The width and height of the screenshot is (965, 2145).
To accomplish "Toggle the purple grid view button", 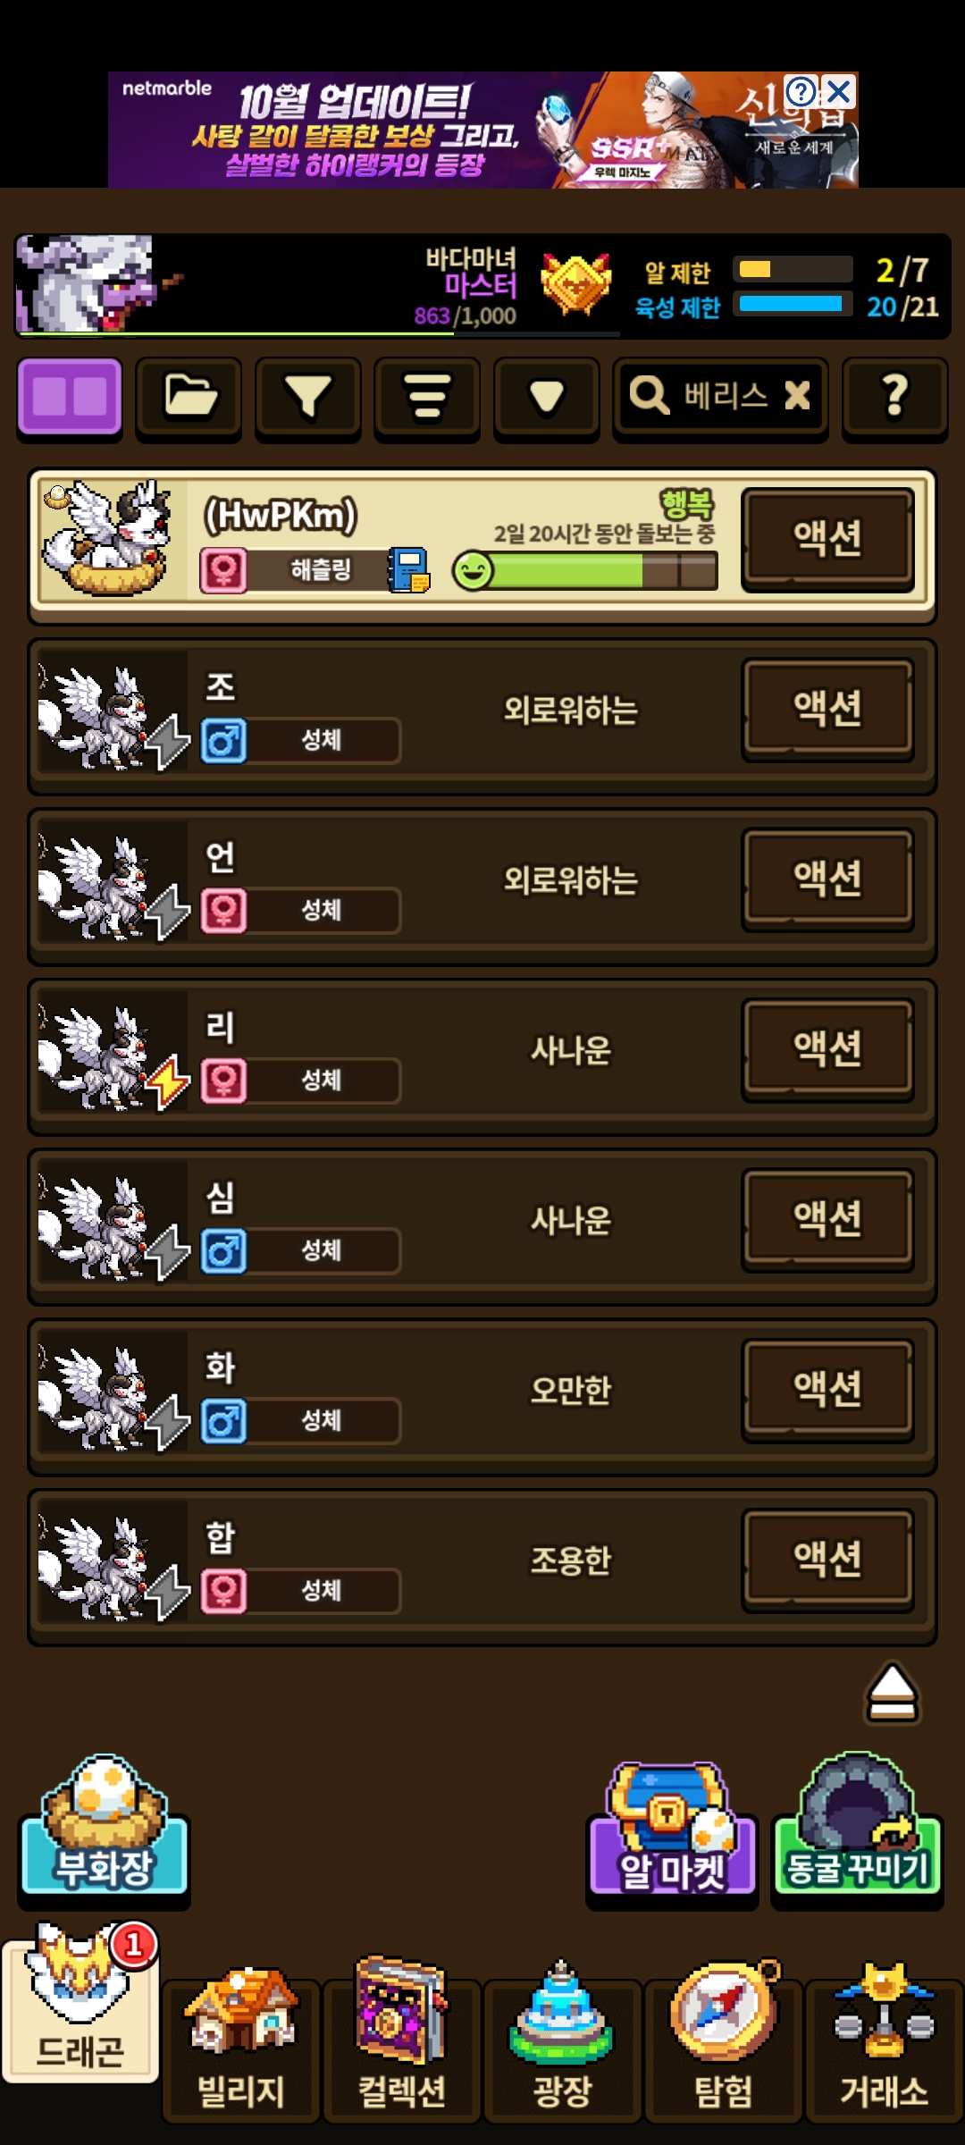I will click(x=70, y=398).
